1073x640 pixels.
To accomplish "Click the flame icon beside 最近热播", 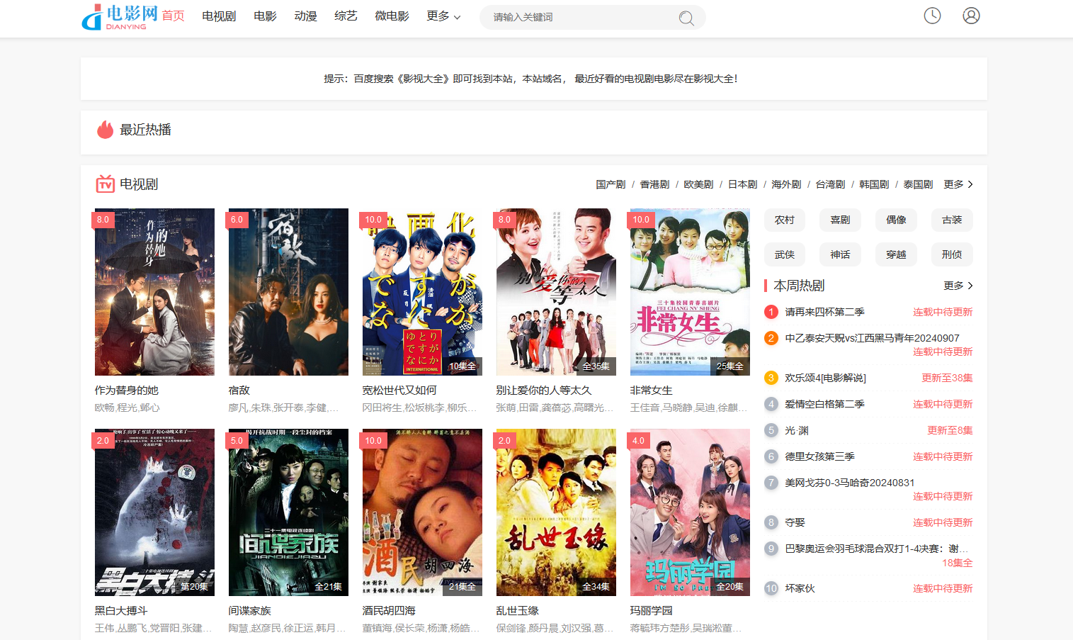I will [106, 129].
